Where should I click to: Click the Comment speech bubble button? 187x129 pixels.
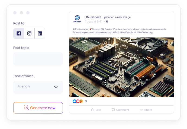click(x=120, y=110)
